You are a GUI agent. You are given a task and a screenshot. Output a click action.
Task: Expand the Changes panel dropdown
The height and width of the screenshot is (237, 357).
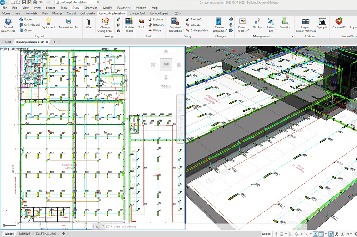(x=222, y=36)
